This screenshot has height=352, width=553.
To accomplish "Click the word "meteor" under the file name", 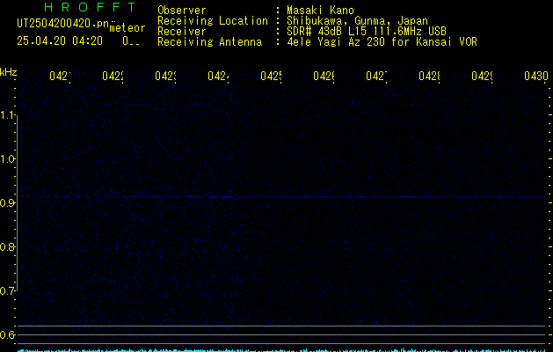I will pyautogui.click(x=127, y=28).
